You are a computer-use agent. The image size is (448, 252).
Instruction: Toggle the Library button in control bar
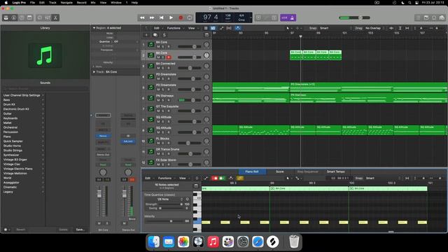(6, 17)
